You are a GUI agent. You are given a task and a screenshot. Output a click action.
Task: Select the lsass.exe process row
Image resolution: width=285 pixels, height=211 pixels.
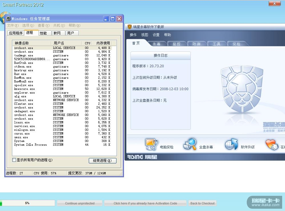coord(62,122)
